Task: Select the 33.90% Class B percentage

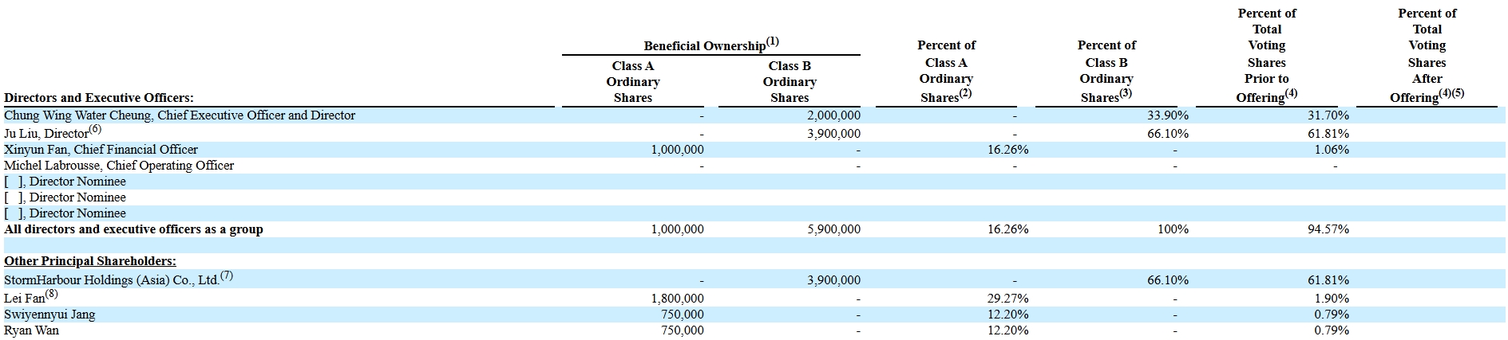Action: (x=1167, y=115)
